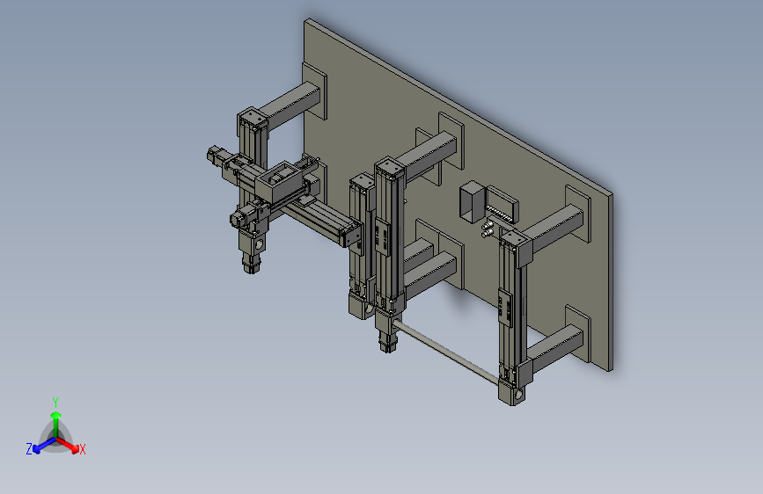Select the terminal block beside the small box
The image size is (763, 494).
502,204
